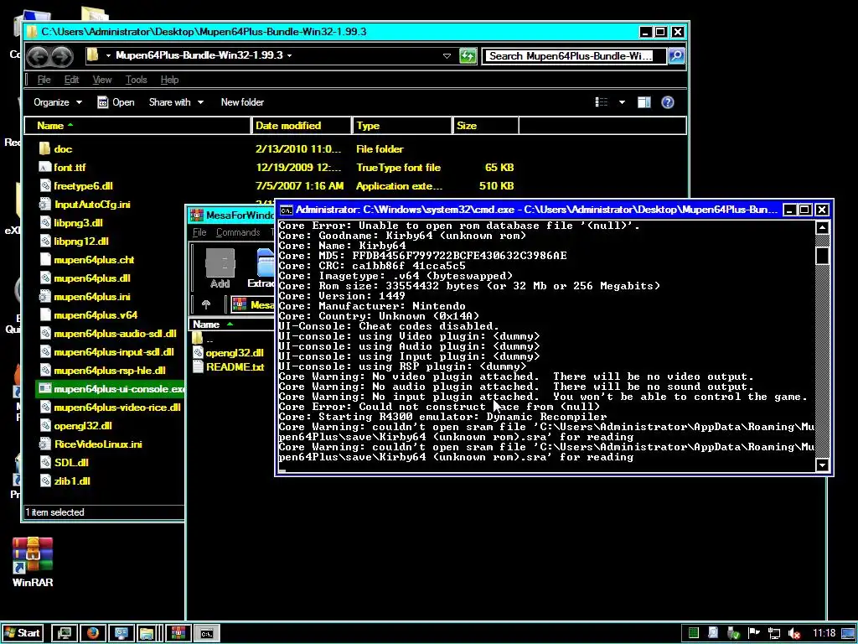Click the console scrollbar down arrow
This screenshot has height=644, width=858.
[x=822, y=465]
